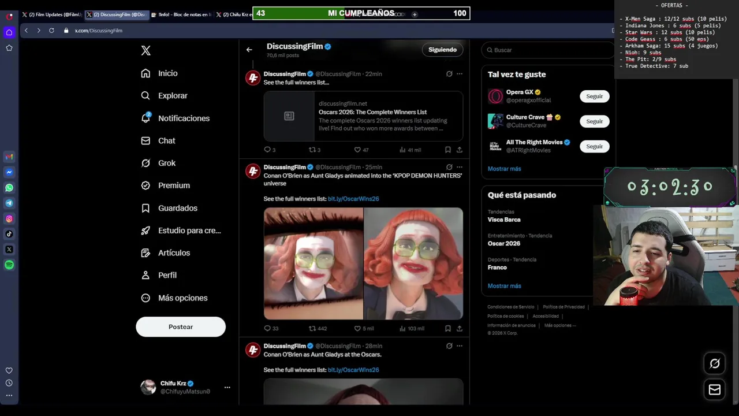Image resolution: width=739 pixels, height=416 pixels.
Task: Click the X logo in the navigation
Action: [x=145, y=51]
